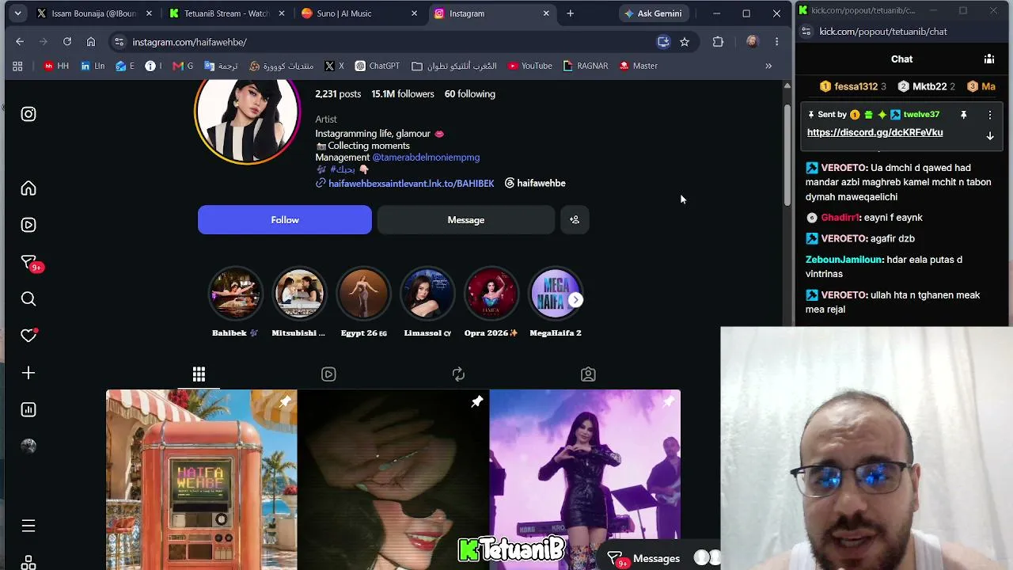Switch to the Suno AI Music tab
The width and height of the screenshot is (1013, 570).
tap(360, 13)
